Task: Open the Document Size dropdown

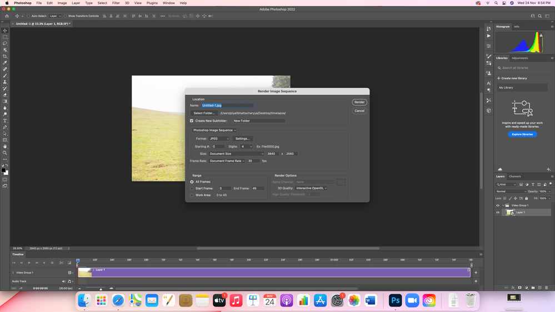Action: pyautogui.click(x=236, y=154)
